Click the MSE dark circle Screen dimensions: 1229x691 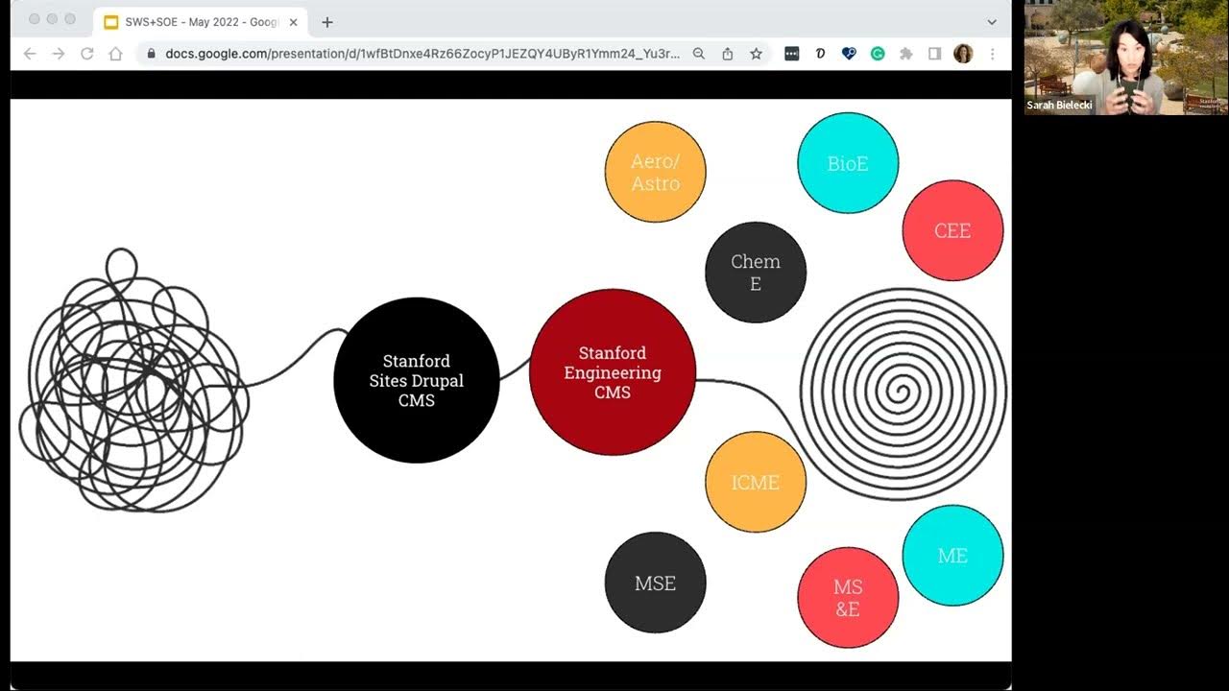(656, 583)
